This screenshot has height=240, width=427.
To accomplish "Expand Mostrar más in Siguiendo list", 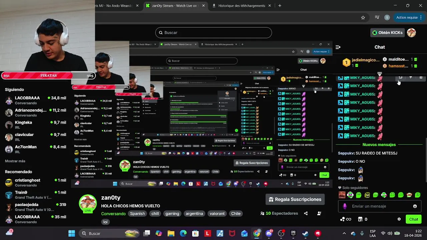I will tap(15, 161).
